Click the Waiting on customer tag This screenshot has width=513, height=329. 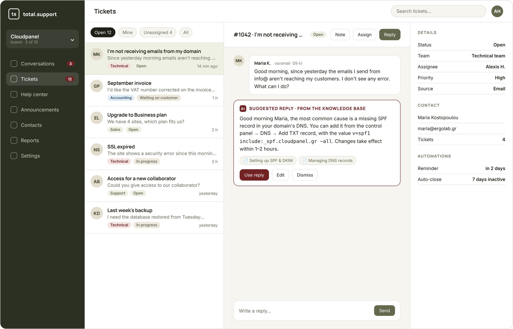click(x=159, y=98)
